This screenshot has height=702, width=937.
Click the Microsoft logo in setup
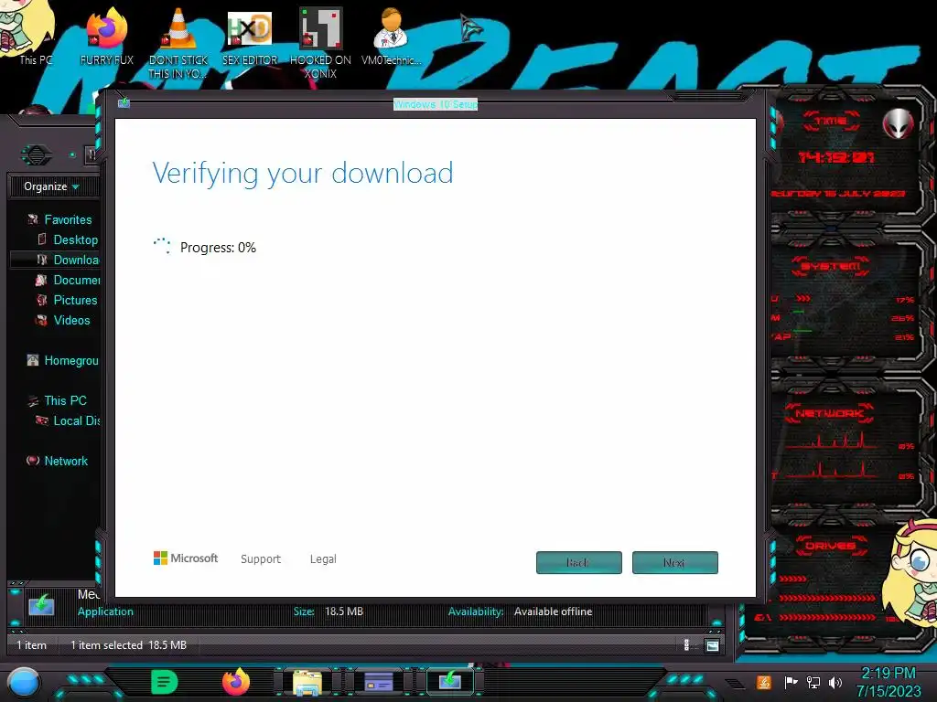tap(186, 558)
